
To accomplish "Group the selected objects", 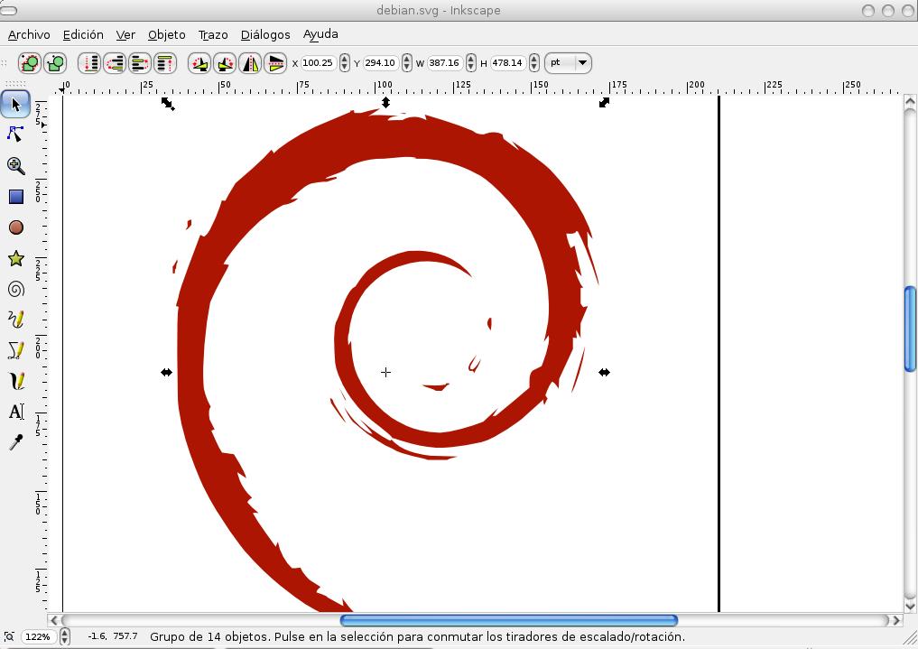I will 30,62.
